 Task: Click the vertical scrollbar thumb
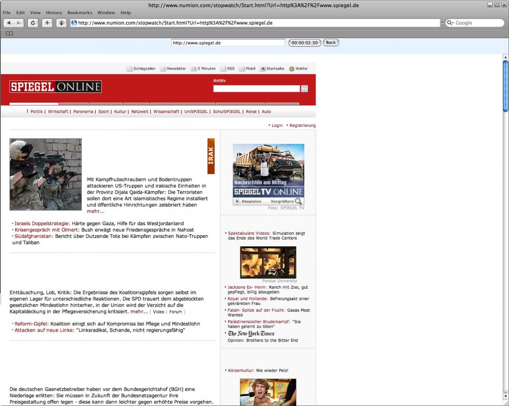[x=505, y=85]
